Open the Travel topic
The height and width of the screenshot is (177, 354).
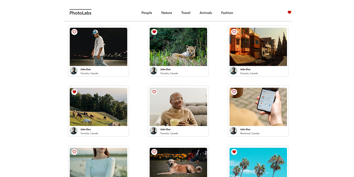186,13
